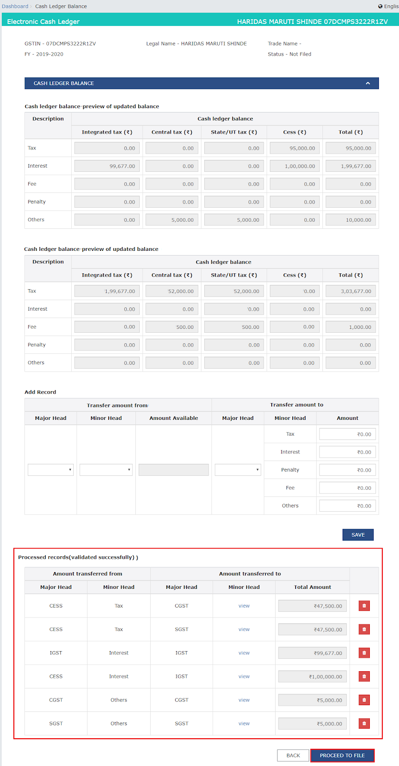Click the Tax transfer amount field
Screen dimensions: 399x766
[x=347, y=434]
